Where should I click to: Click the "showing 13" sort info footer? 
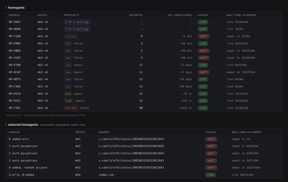pos(46,115)
